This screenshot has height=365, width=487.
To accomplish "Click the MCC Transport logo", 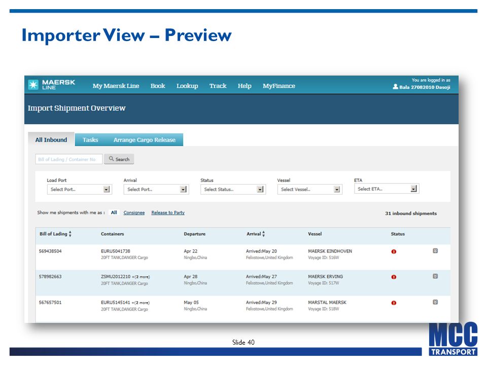I will pyautogui.click(x=453, y=339).
